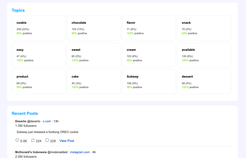Open the cream topic card

point(149,55)
